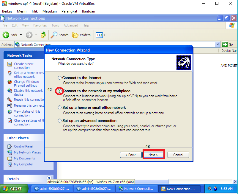This screenshot has width=238, height=194.
Task: Open the VirtualBox Perangkat menu
Action: tap(69, 11)
